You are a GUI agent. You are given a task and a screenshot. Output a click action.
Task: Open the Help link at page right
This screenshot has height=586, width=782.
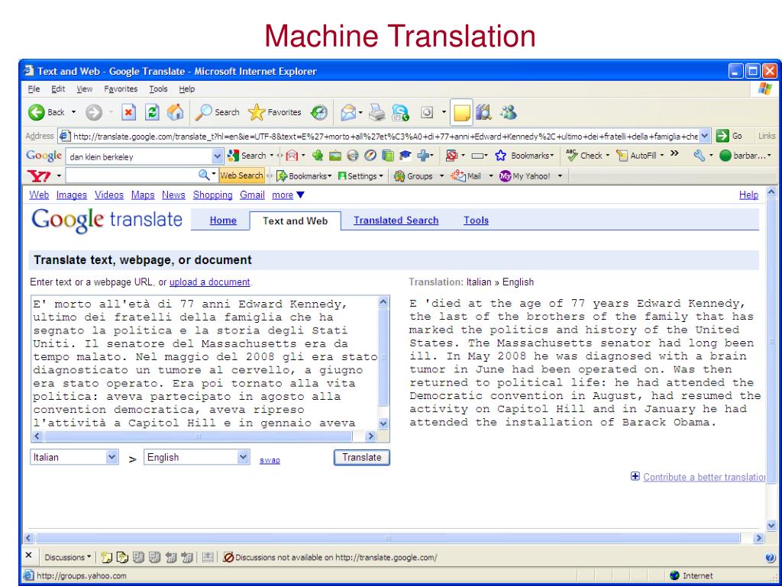748,195
